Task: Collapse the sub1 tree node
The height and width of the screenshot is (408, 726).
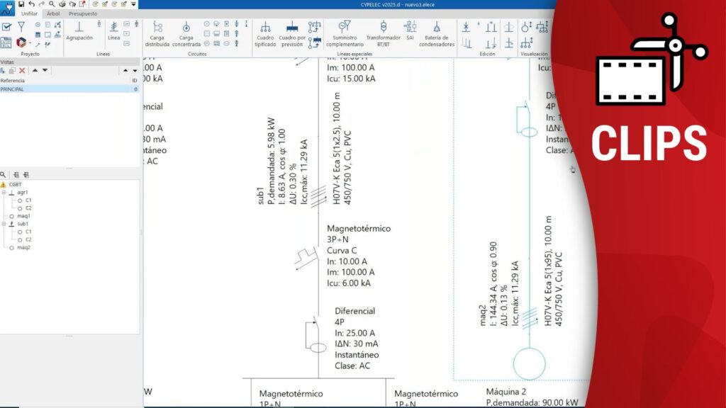Action: point(4,224)
